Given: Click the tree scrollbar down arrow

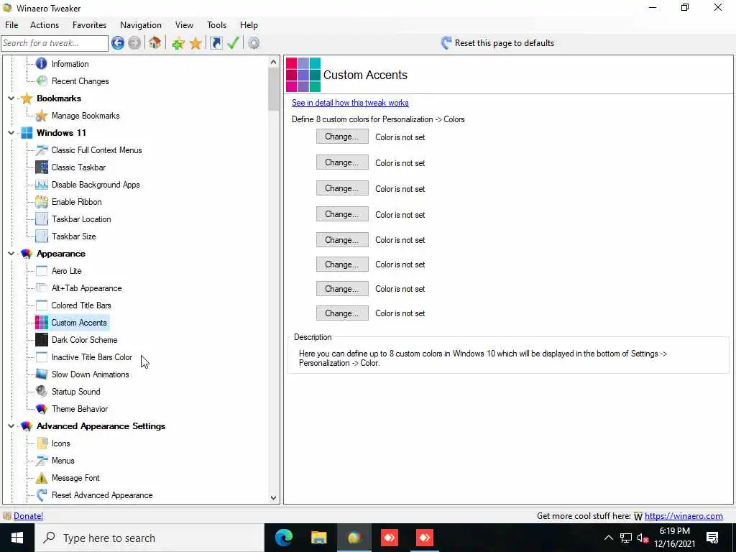Looking at the screenshot, I should pyautogui.click(x=274, y=498).
